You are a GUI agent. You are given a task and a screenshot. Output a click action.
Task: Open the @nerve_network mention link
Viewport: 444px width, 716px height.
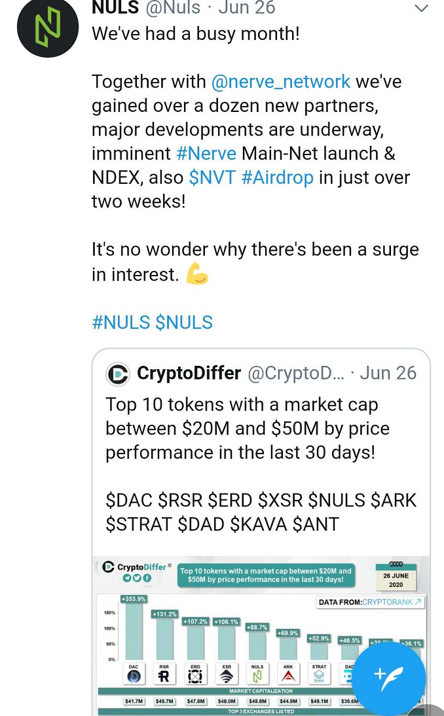280,82
